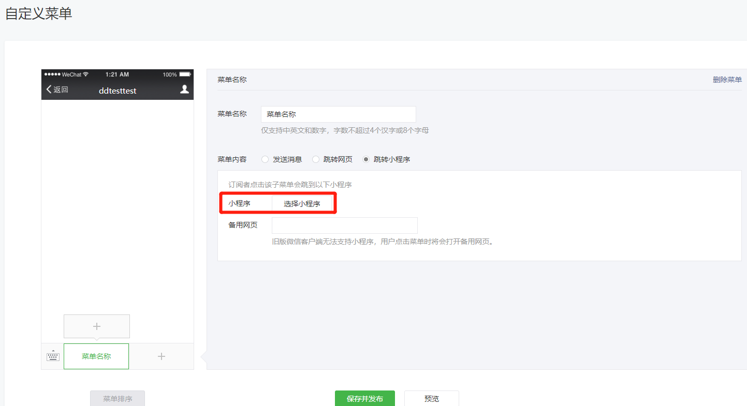
Task: Click the green 保存并发布 button
Action: click(365, 399)
